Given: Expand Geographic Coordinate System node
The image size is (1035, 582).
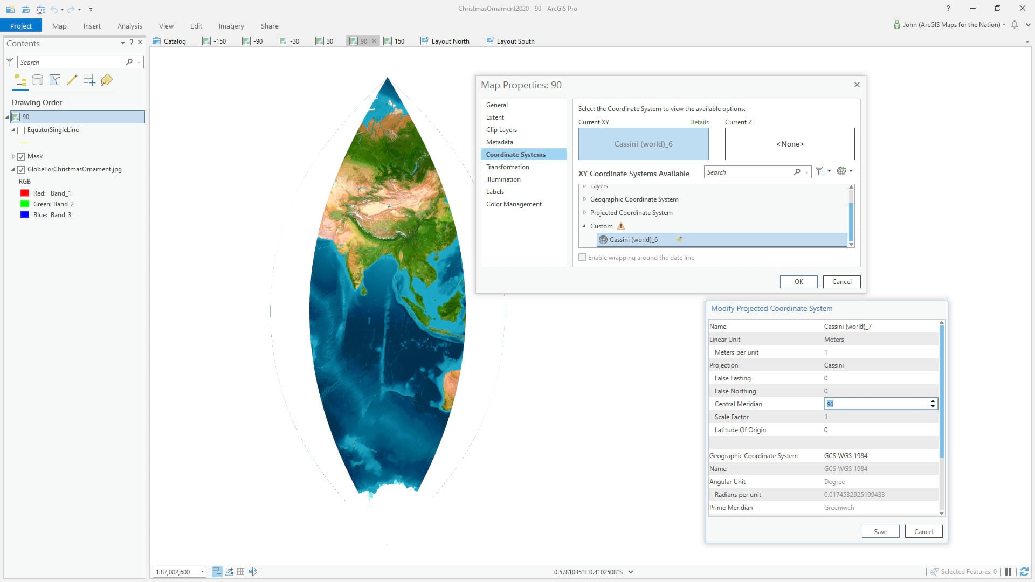Looking at the screenshot, I should click(x=584, y=199).
